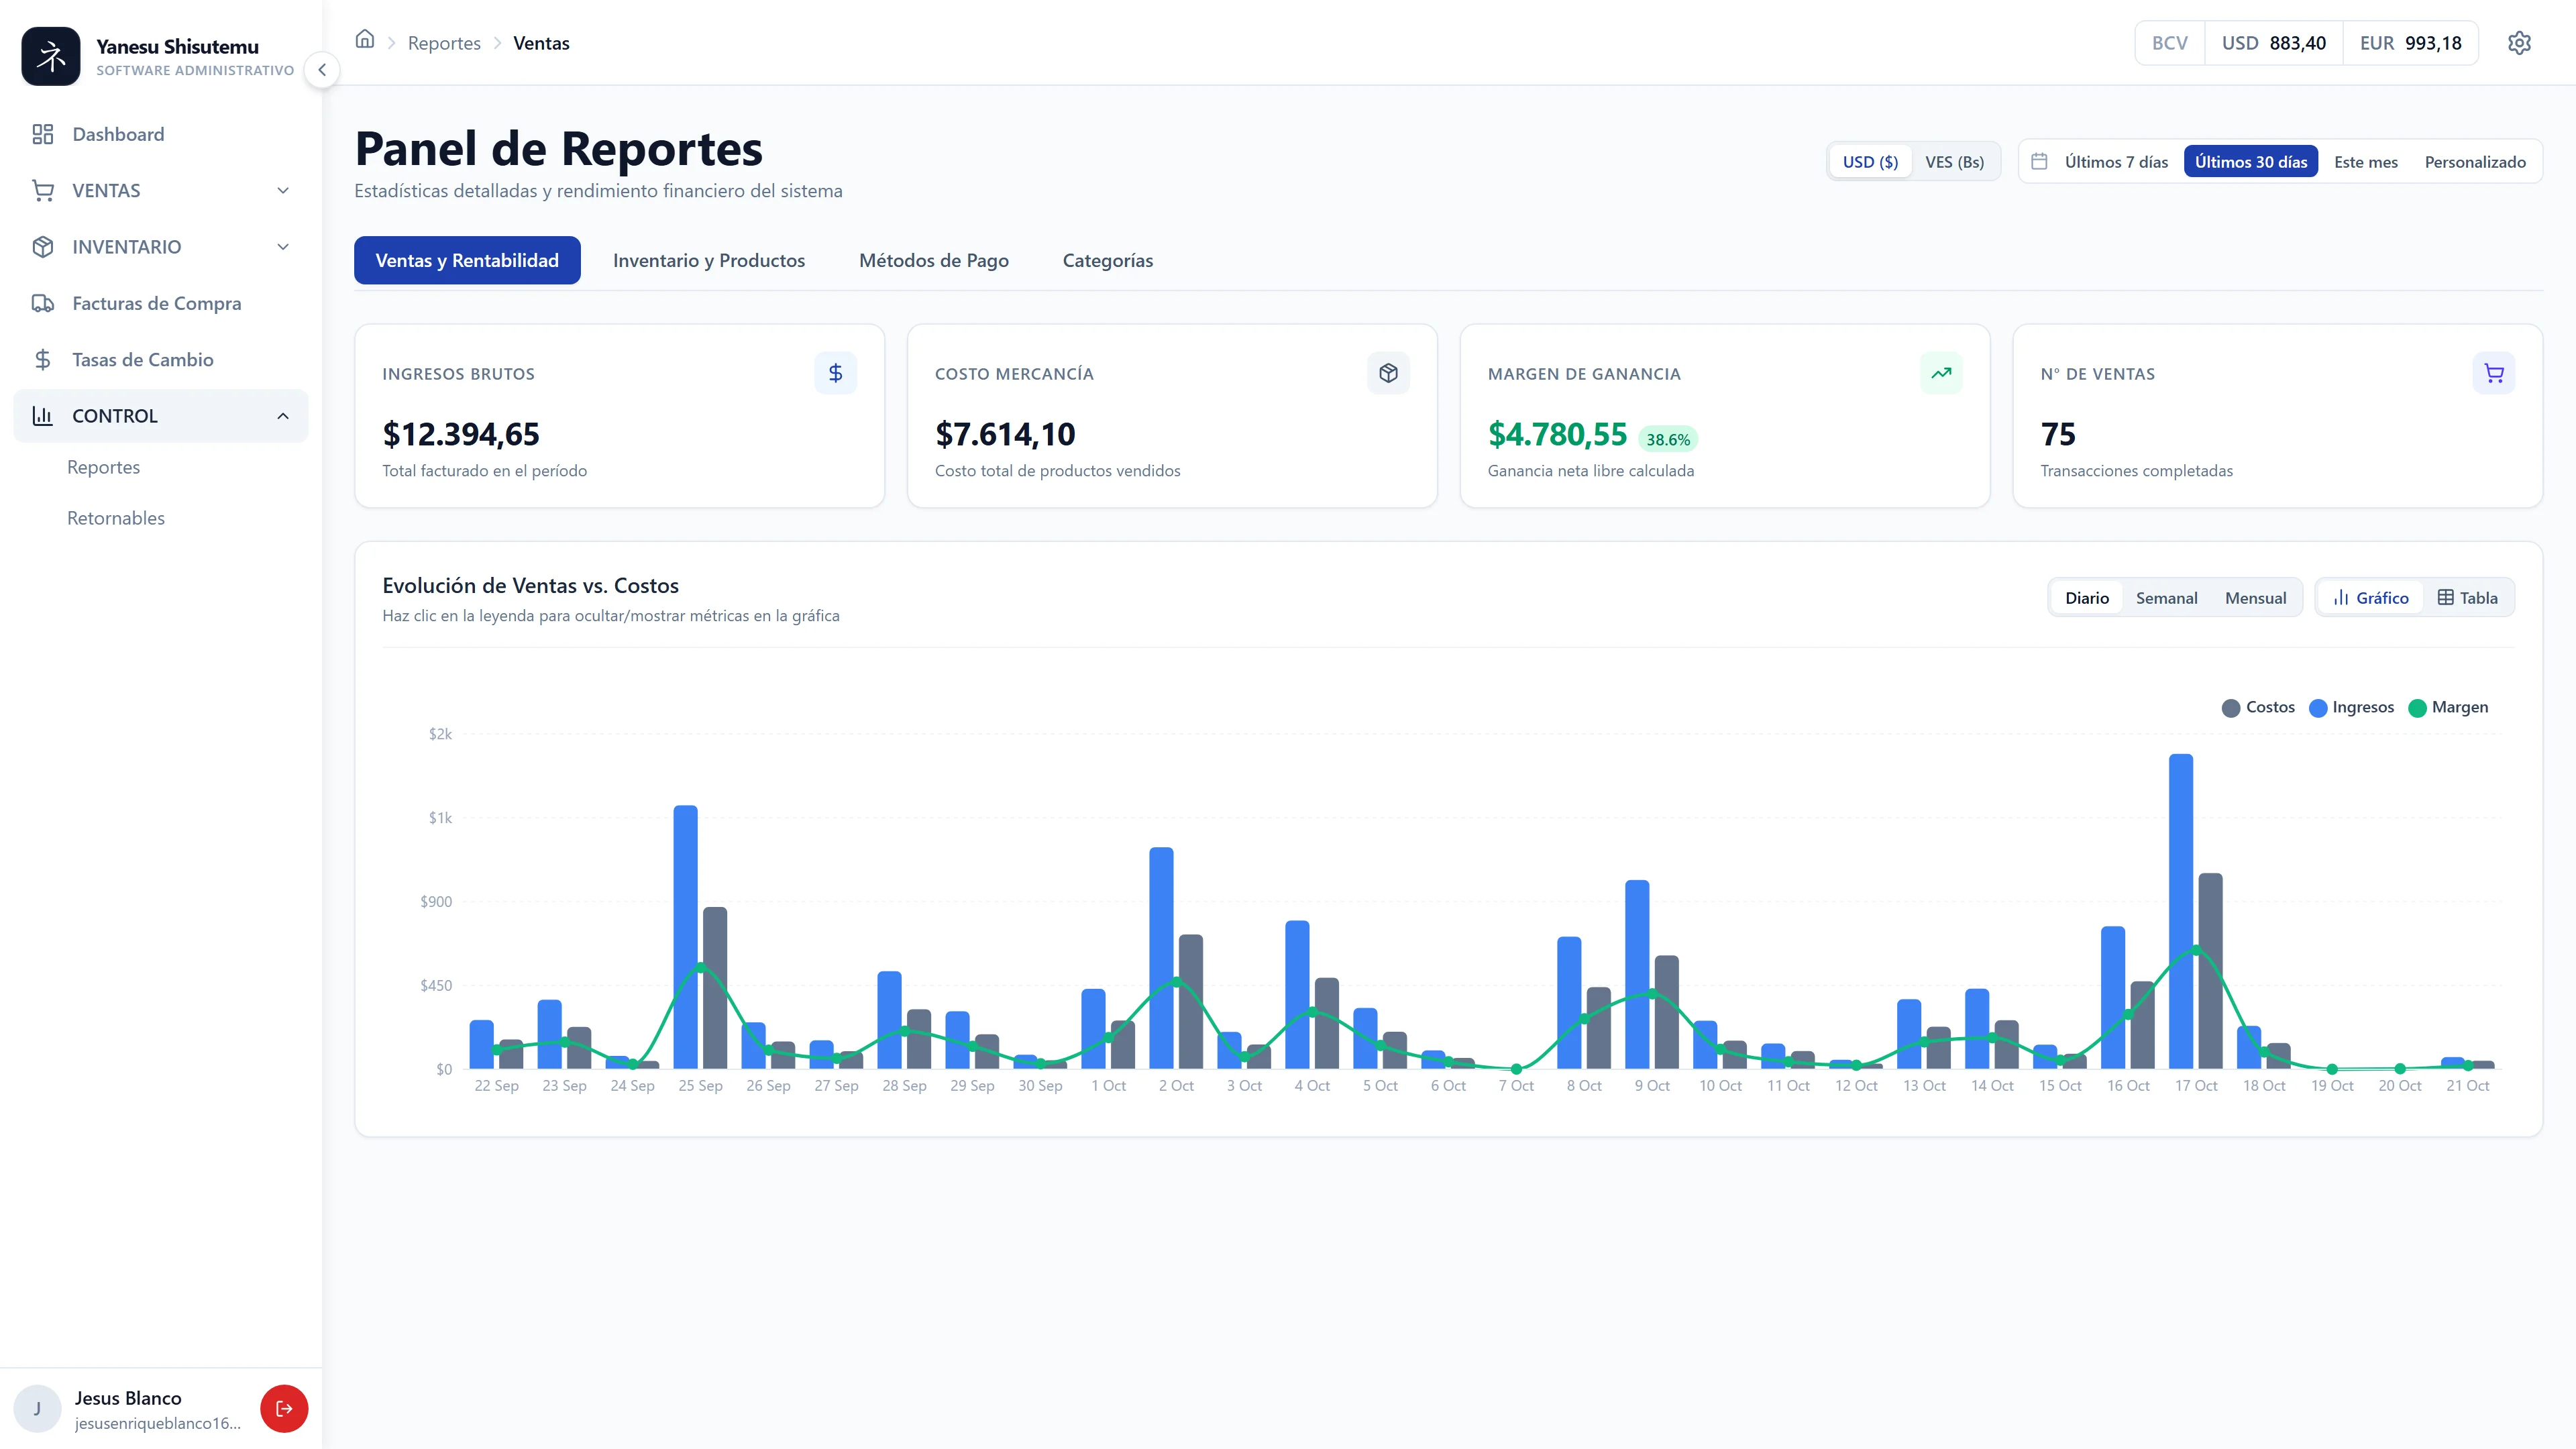Click the Tasas de Cambio dollar icon
This screenshot has width=2576, height=1449.
(x=42, y=359)
